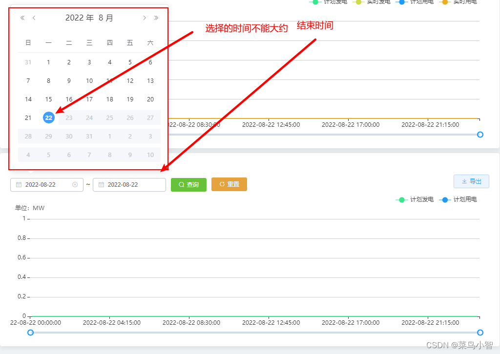Click the orange 重置 reset button
This screenshot has width=500, height=354.
(x=229, y=184)
